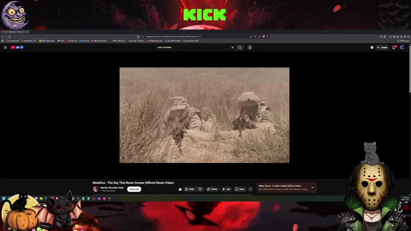The height and width of the screenshot is (231, 411).
Task: Open Ask AI button under video
Action: [226, 189]
